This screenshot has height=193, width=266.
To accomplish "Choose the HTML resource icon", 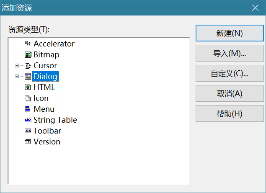I will [28, 87].
